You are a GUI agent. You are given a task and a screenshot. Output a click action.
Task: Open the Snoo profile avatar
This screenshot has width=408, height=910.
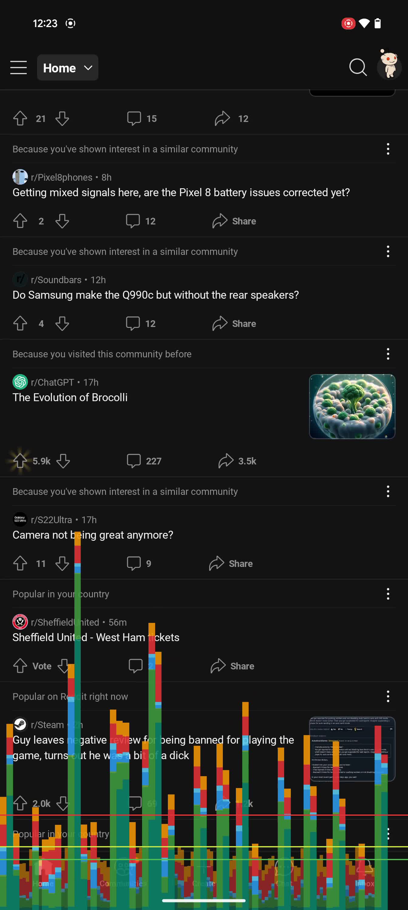(389, 66)
